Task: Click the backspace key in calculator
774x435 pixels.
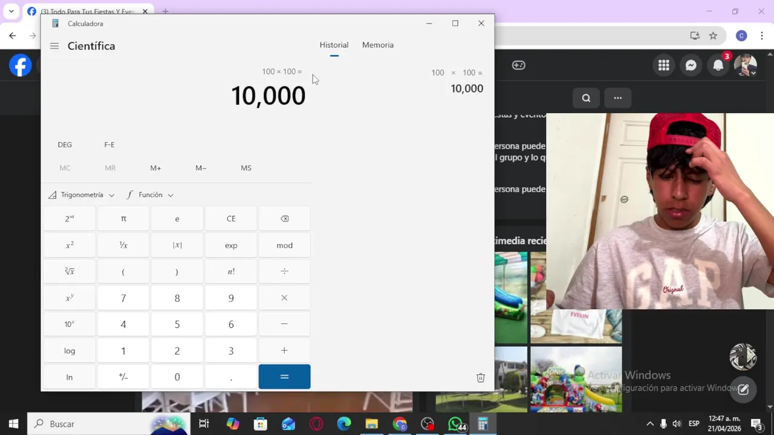Action: (285, 219)
